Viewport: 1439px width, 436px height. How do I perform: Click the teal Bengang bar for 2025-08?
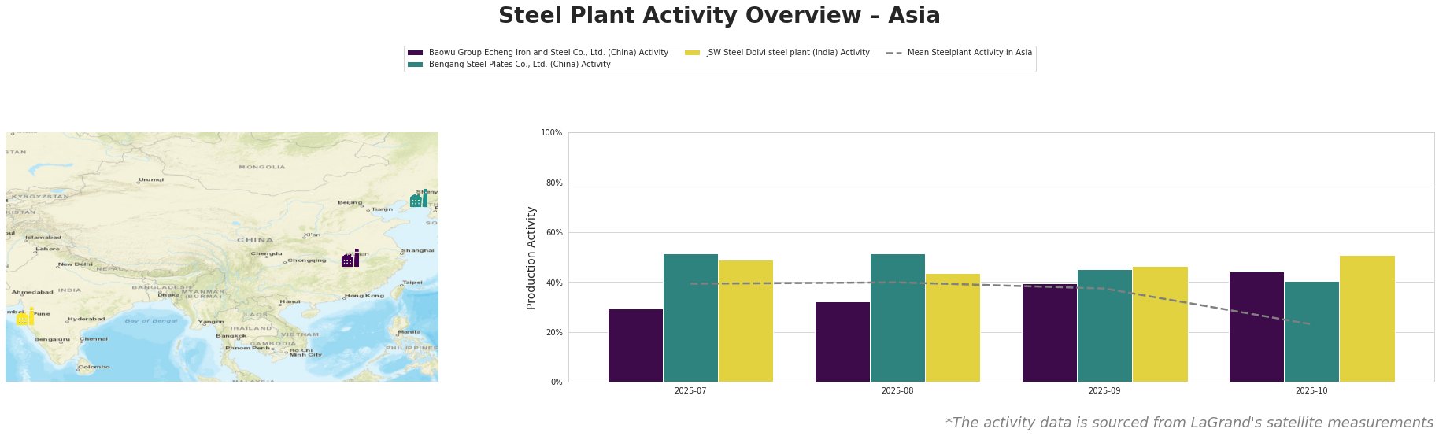[x=897, y=318]
